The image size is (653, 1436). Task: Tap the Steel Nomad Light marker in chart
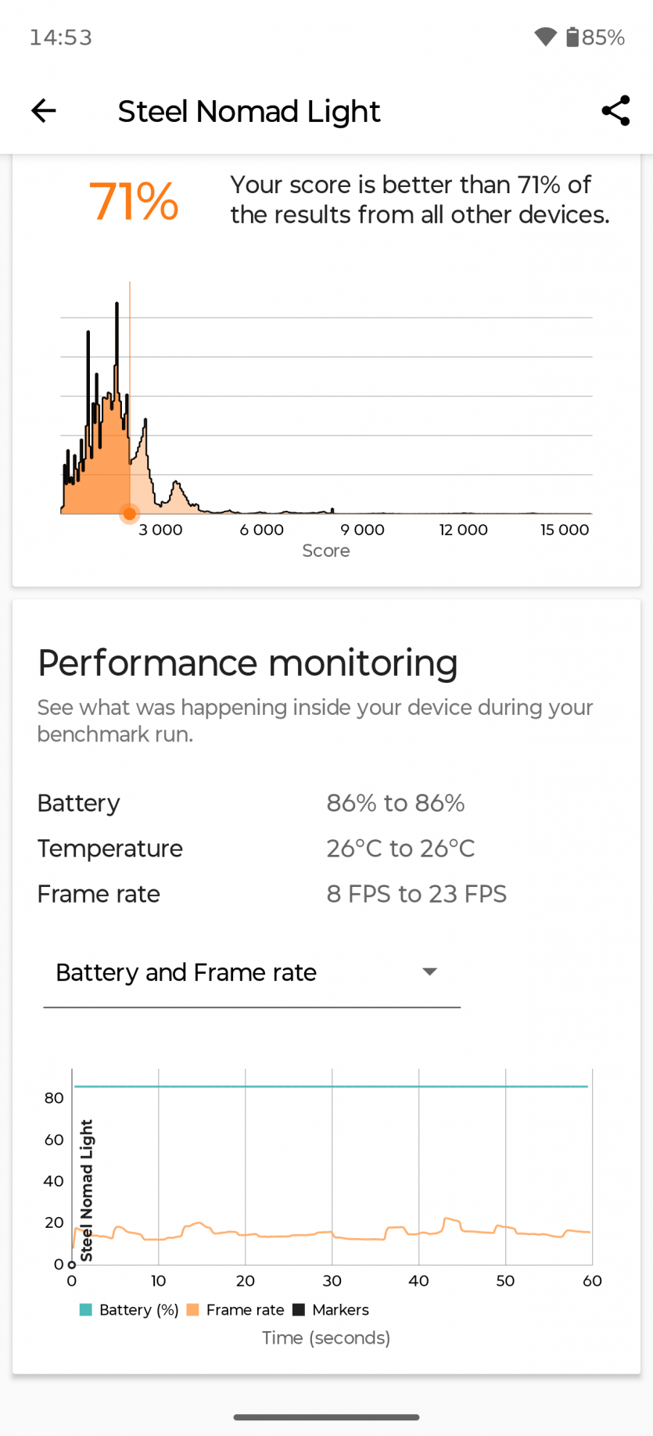[86, 1190]
